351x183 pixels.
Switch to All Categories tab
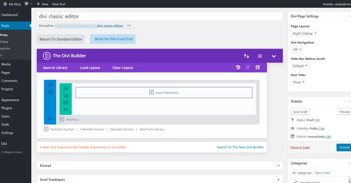point(301,173)
